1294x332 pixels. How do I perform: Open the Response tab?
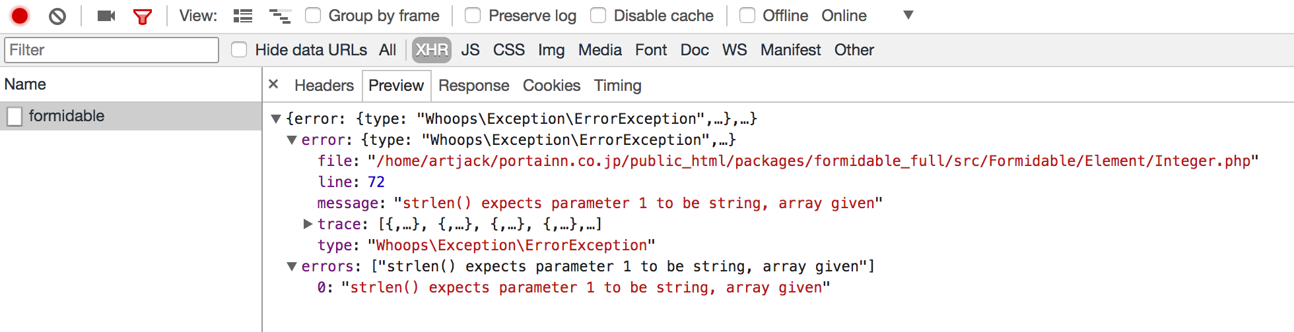coord(473,86)
